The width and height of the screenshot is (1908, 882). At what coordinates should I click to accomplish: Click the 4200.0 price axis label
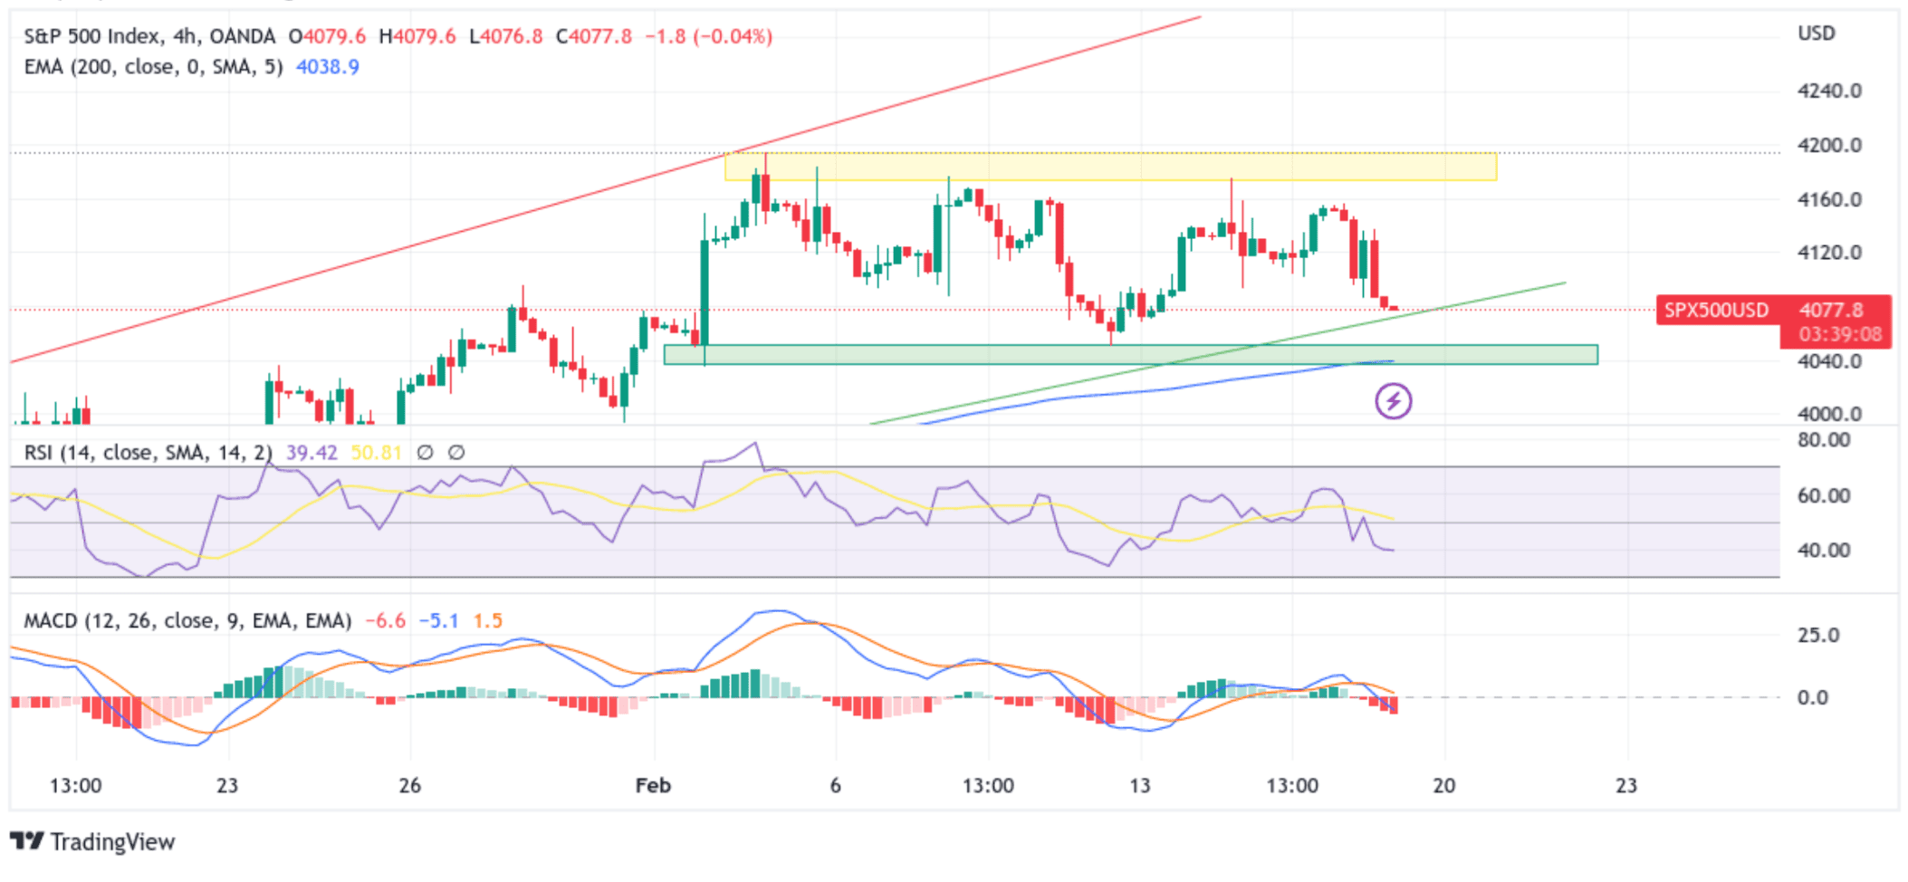1829,145
